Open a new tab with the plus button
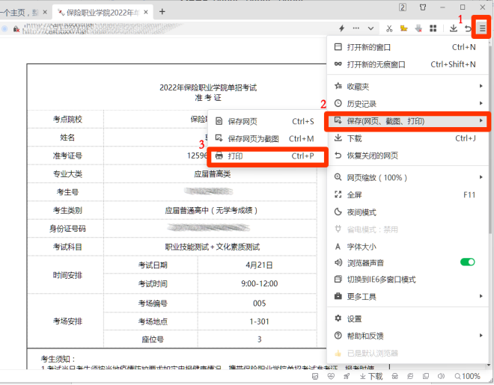Viewport: 494px width, 385px height. tap(162, 12)
